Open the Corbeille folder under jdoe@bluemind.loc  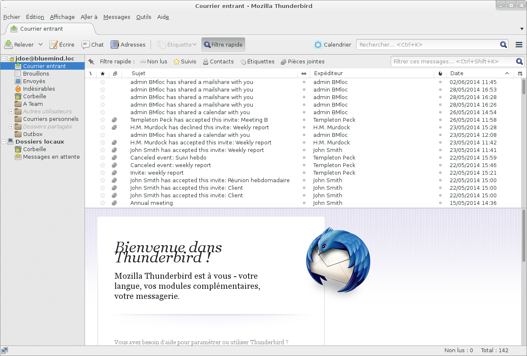[x=34, y=97]
